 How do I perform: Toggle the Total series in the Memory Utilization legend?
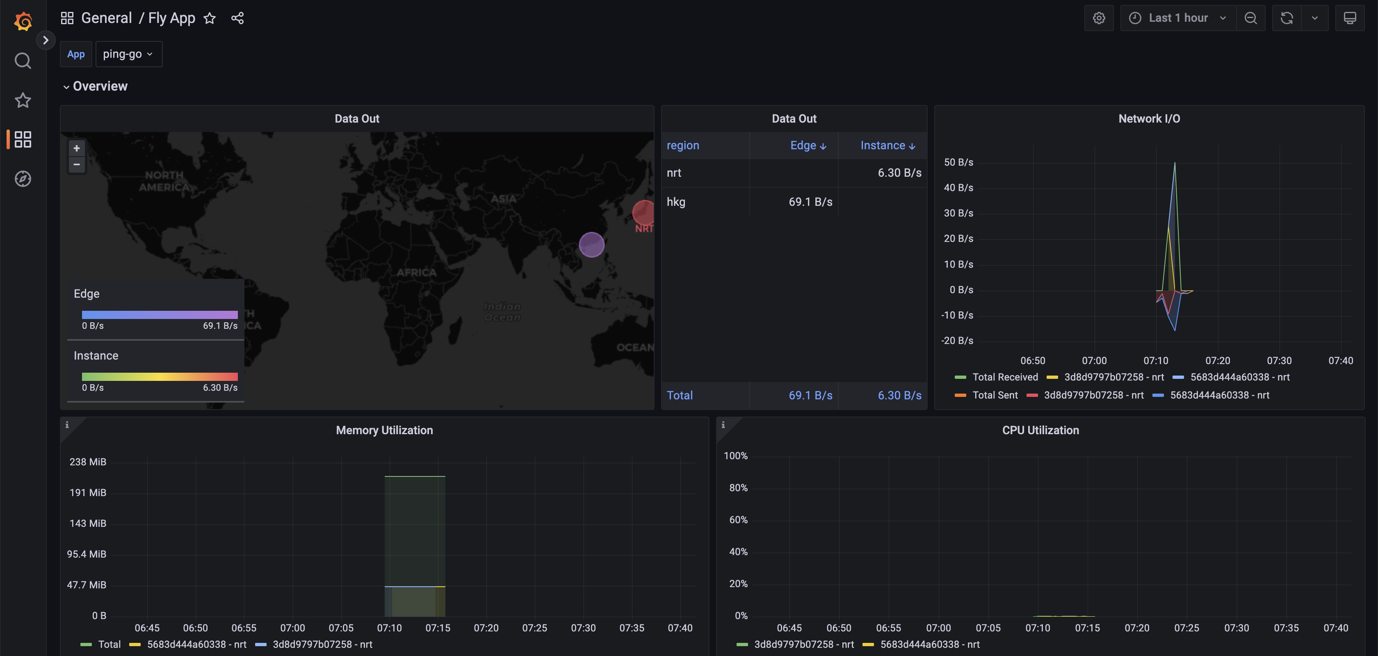[109, 644]
